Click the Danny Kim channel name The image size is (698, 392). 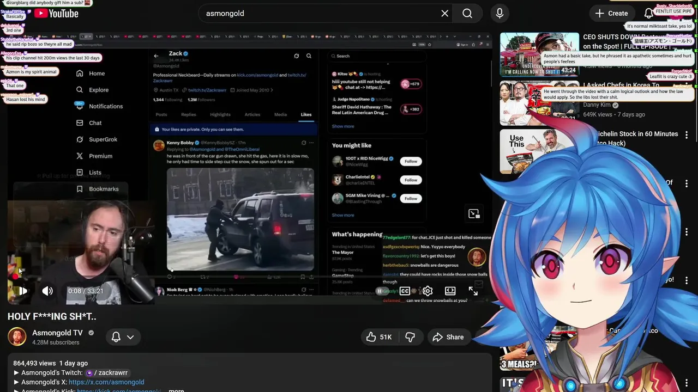595,105
